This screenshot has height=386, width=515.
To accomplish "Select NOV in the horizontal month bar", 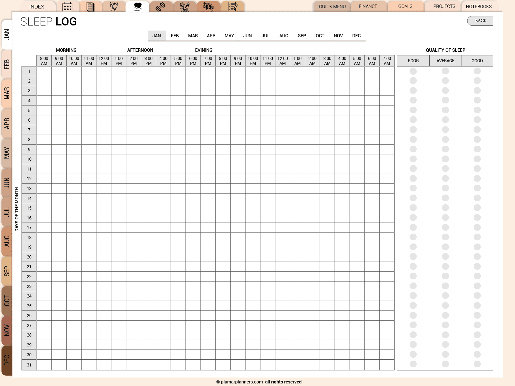I will 338,36.
